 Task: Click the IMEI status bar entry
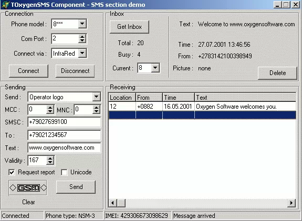pos(138,216)
